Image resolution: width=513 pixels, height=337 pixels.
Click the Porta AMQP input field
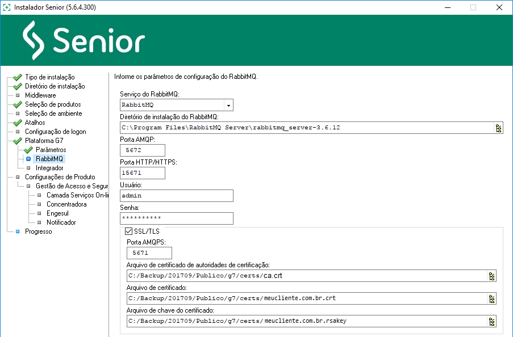click(143, 150)
